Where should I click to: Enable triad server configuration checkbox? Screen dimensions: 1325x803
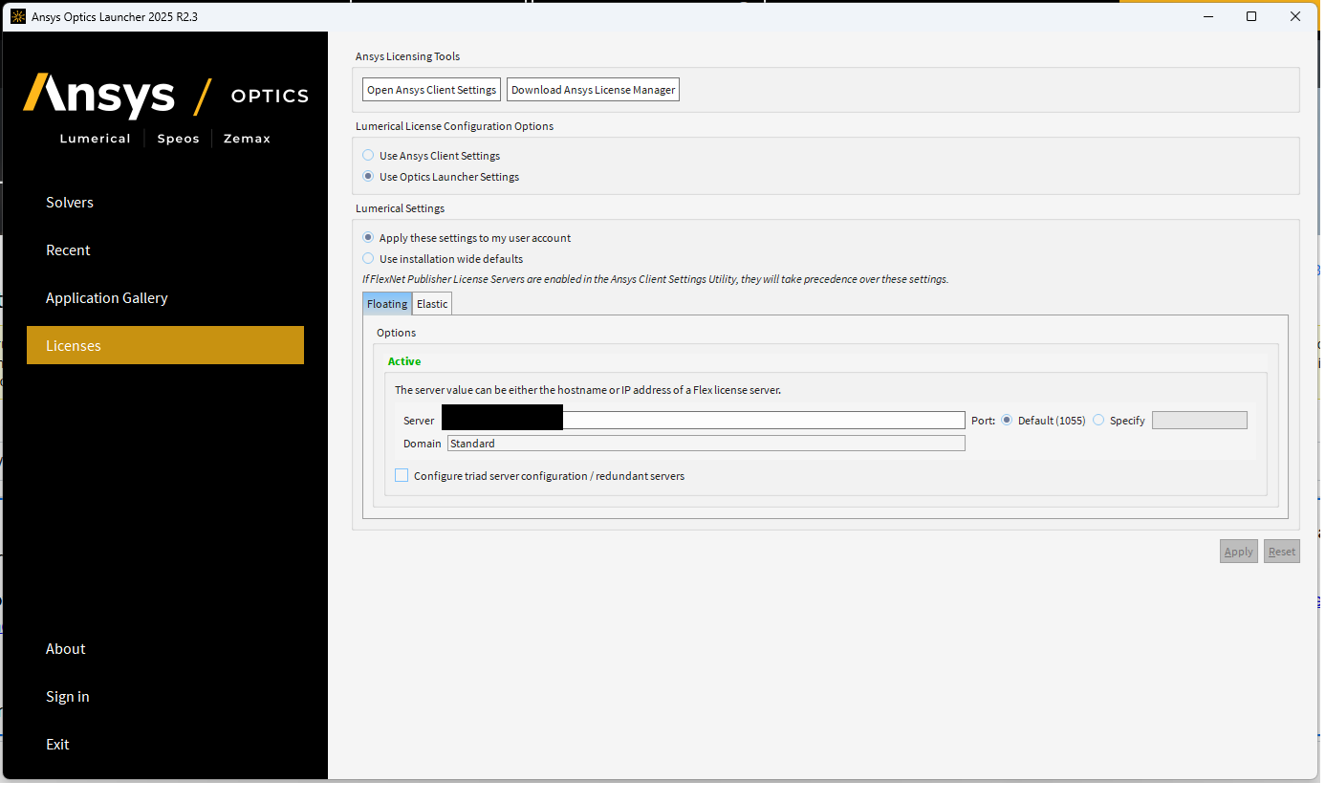(402, 476)
